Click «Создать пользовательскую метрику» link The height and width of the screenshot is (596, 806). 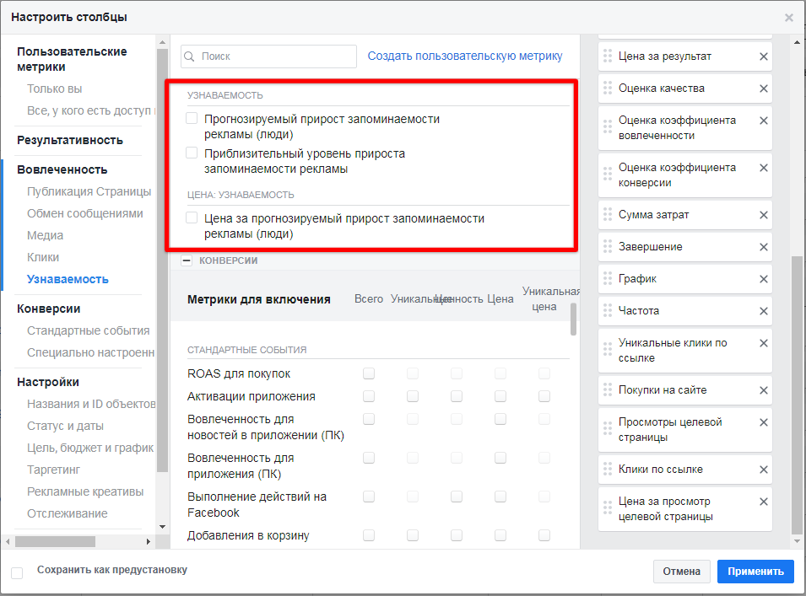pyautogui.click(x=464, y=56)
